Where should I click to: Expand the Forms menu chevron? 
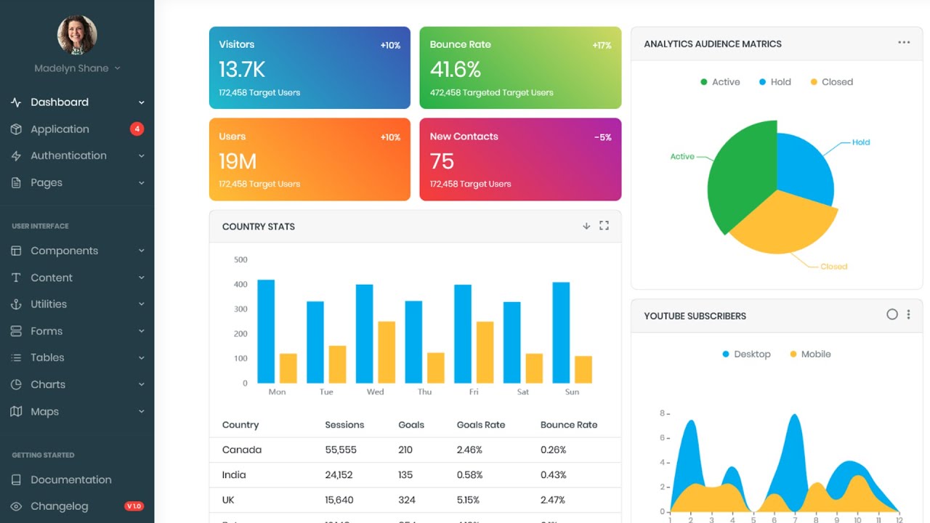click(x=142, y=331)
